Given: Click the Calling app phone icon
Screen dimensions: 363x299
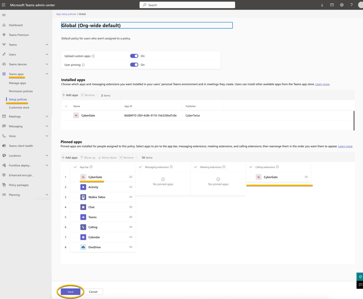Looking at the screenshot, I should [83, 227].
